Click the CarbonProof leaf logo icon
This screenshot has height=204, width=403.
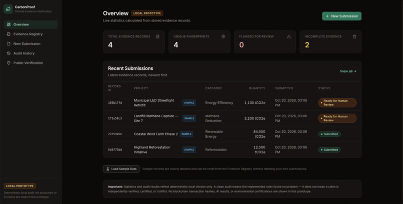point(8,9)
